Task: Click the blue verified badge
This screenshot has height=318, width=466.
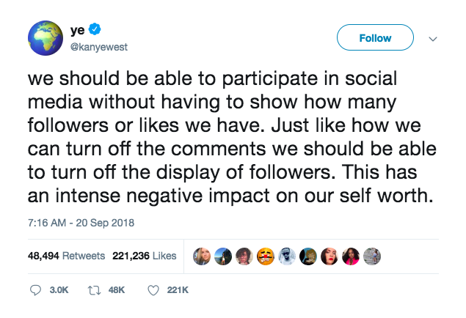Action: pos(95,29)
